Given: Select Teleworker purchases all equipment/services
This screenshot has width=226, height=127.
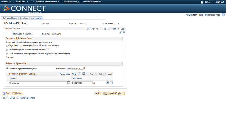Looking at the screenshot, I should [x=7, y=50].
